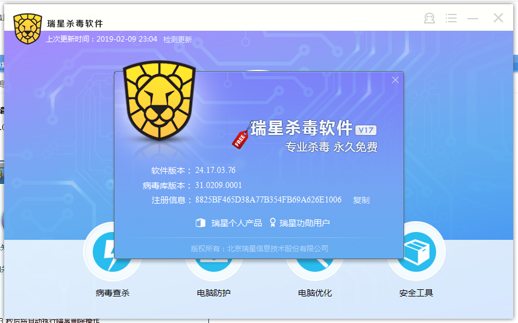Click the Rising lion logo in title bar

point(28,29)
